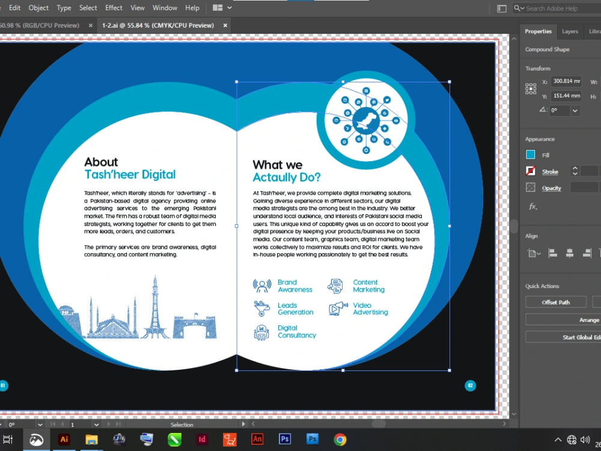Close the 1-2.ai document tab
Screen dimensions: 601x451
tap(225, 25)
